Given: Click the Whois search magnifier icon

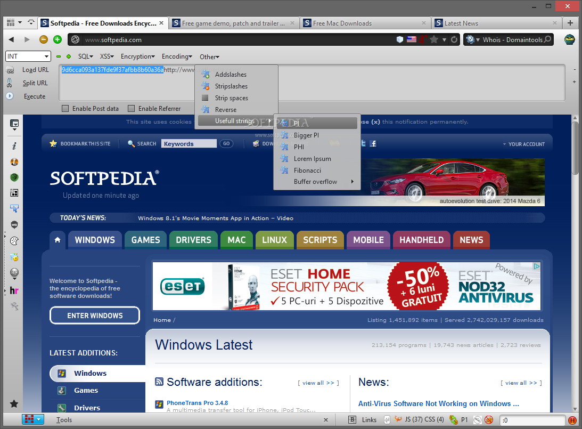Looking at the screenshot, I should pyautogui.click(x=547, y=39).
